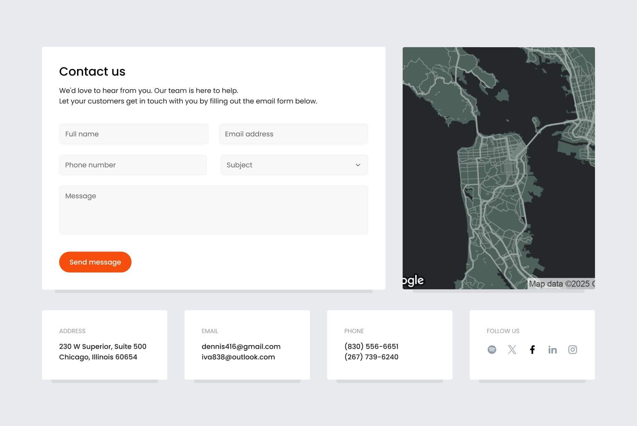This screenshot has width=637, height=426.
Task: Focus the Full name field
Action: [133, 134]
